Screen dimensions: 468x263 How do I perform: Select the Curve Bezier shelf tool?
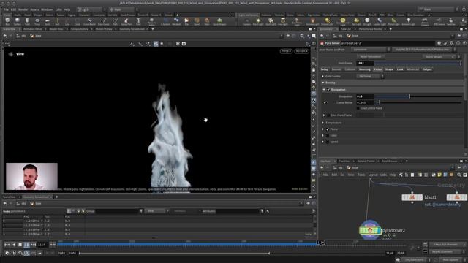89,21
